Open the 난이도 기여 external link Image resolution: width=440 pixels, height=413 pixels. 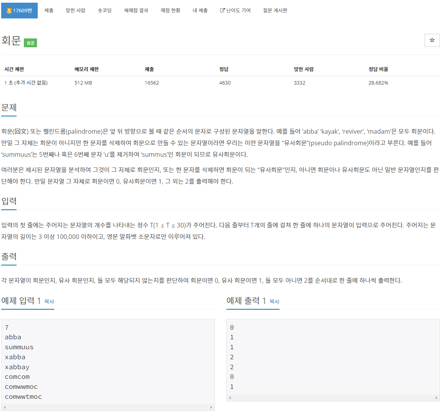pyautogui.click(x=235, y=11)
